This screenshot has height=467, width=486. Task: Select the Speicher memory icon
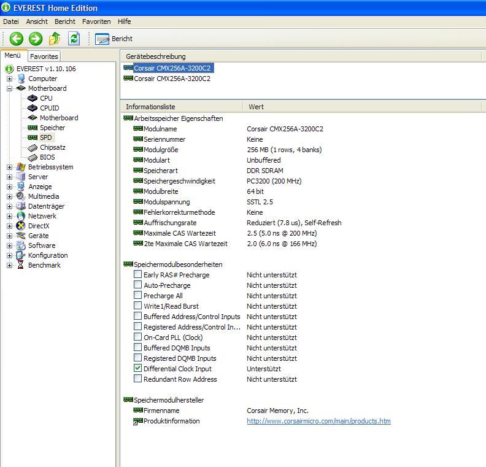point(33,128)
